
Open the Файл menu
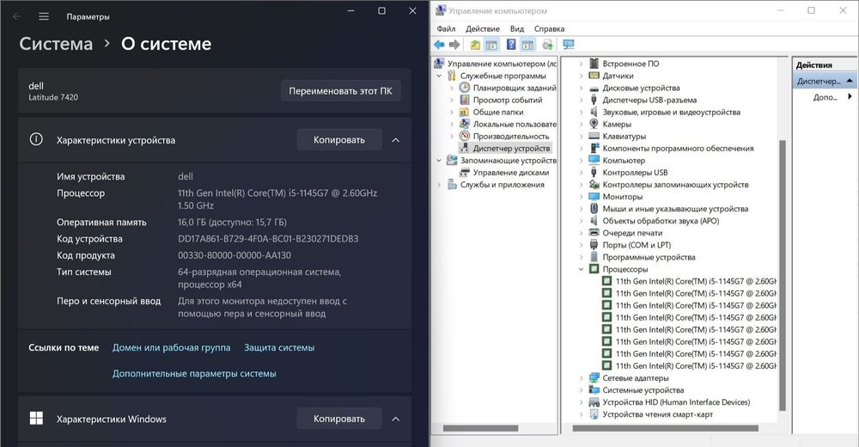[x=446, y=28]
